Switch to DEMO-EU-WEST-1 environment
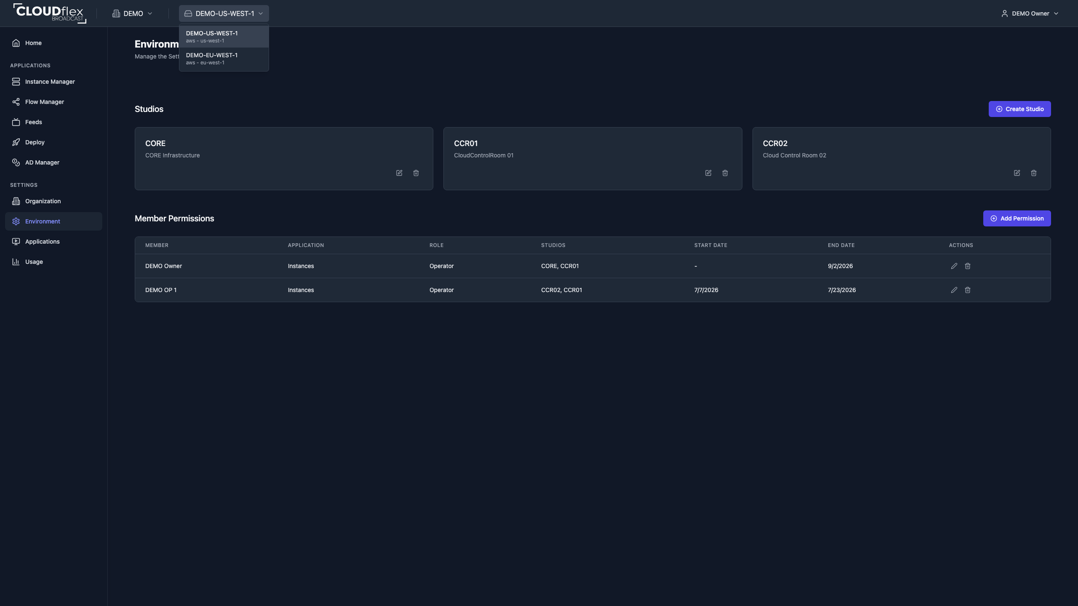 224,58
